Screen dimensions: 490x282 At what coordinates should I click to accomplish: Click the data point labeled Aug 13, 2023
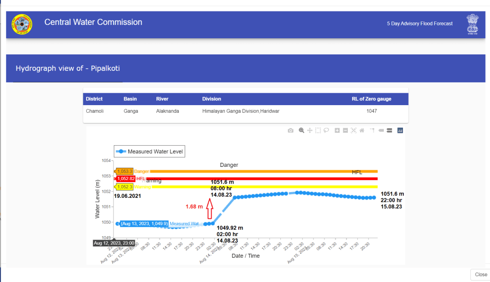(118, 223)
